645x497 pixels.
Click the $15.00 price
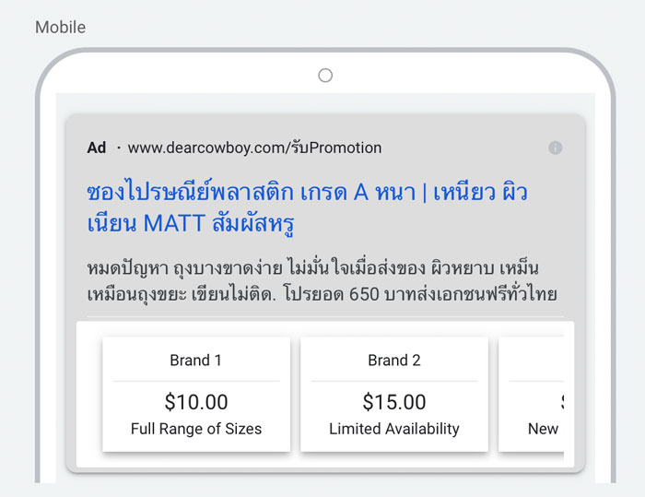point(394,402)
